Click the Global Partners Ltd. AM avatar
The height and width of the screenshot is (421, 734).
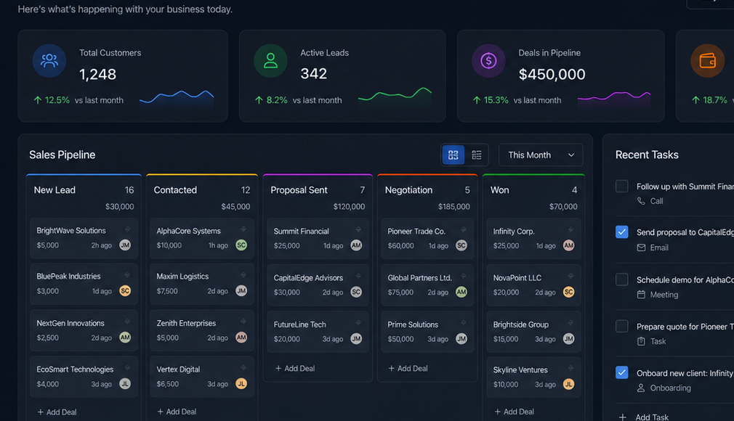461,292
